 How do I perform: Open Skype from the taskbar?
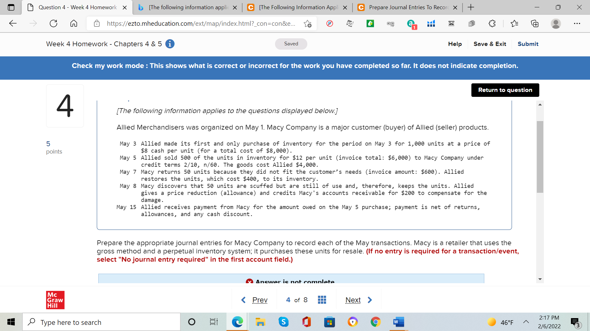[x=283, y=322]
